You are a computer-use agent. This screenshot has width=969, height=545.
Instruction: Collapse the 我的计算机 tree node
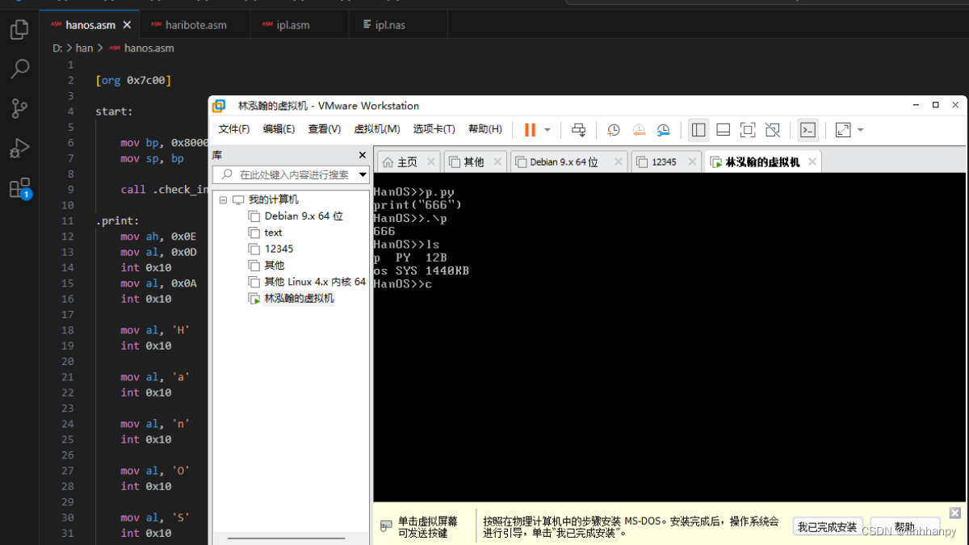[223, 199]
